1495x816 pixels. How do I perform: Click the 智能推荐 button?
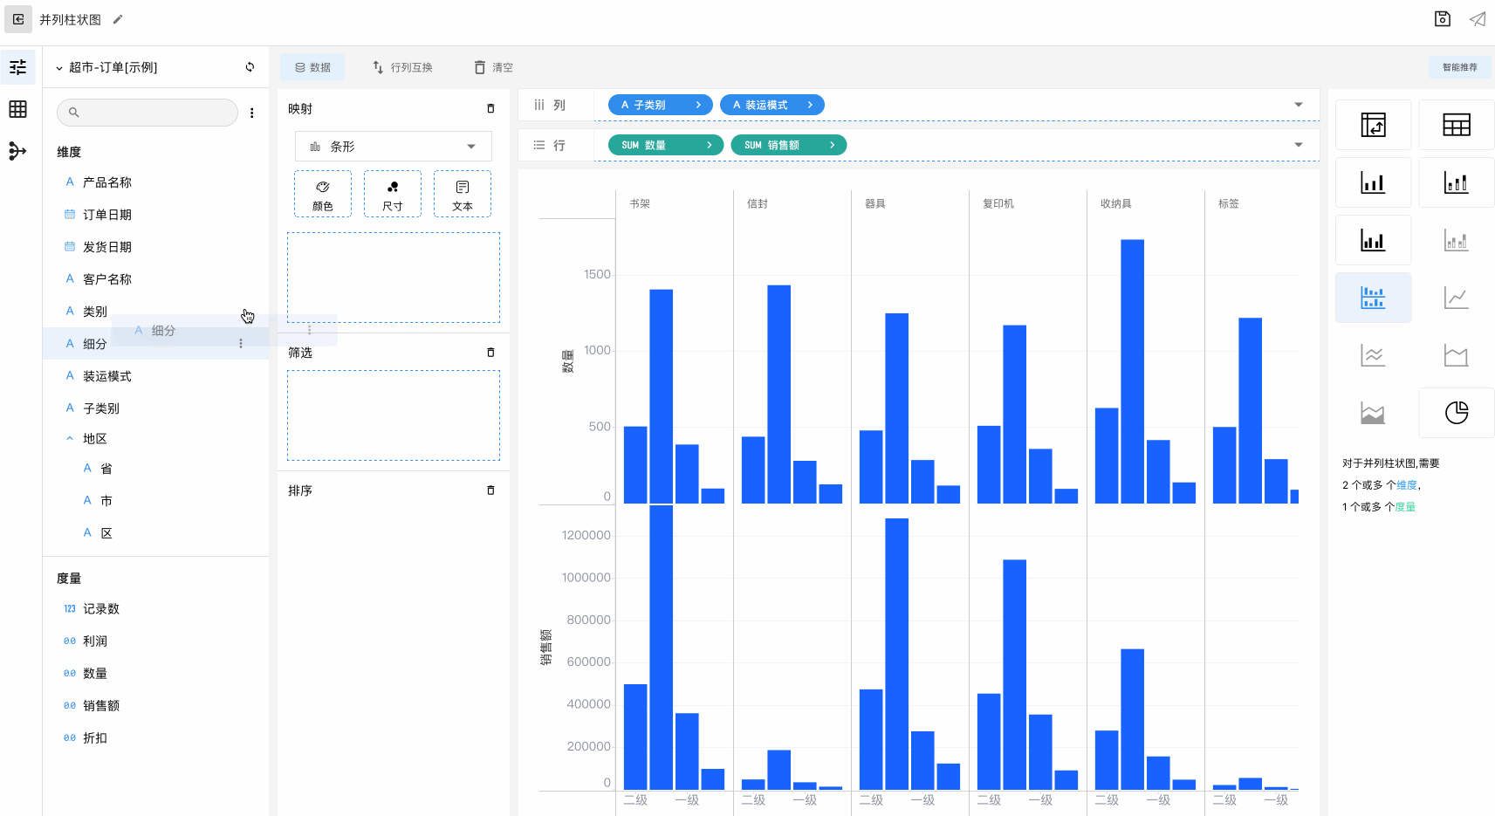pyautogui.click(x=1460, y=67)
